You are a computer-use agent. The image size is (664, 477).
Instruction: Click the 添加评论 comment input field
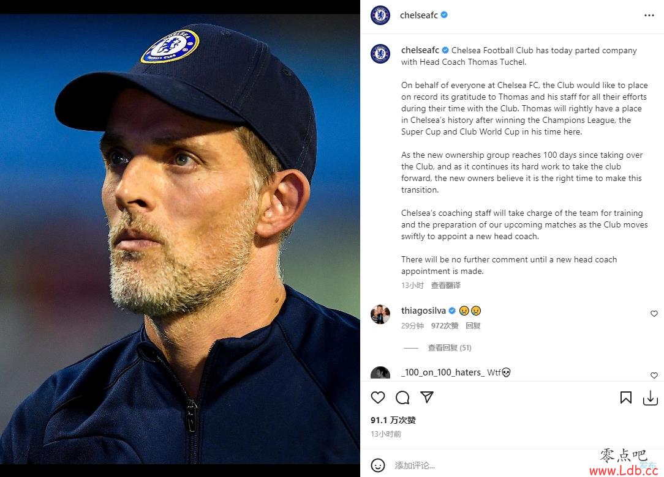487,465
